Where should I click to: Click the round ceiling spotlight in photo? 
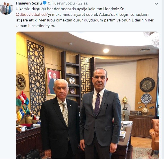click(106, 51)
